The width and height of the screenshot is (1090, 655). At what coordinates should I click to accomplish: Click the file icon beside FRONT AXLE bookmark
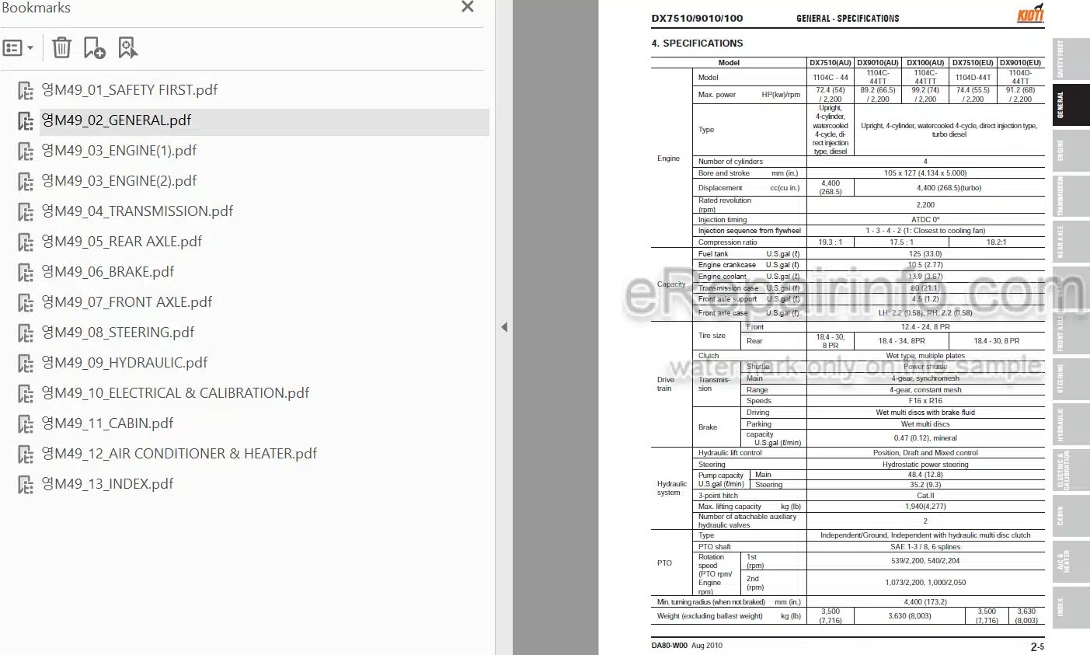coord(26,303)
